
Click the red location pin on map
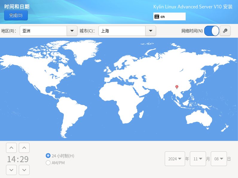pos(177,87)
